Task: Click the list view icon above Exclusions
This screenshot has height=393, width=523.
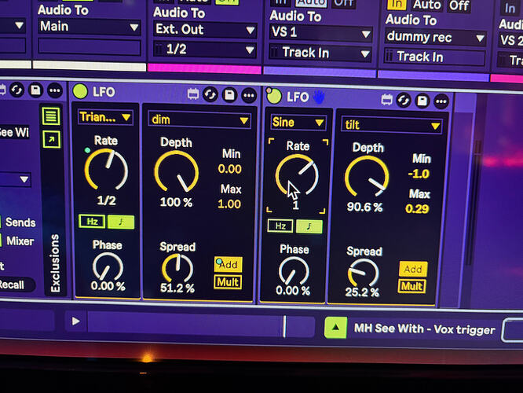Action: [51, 116]
